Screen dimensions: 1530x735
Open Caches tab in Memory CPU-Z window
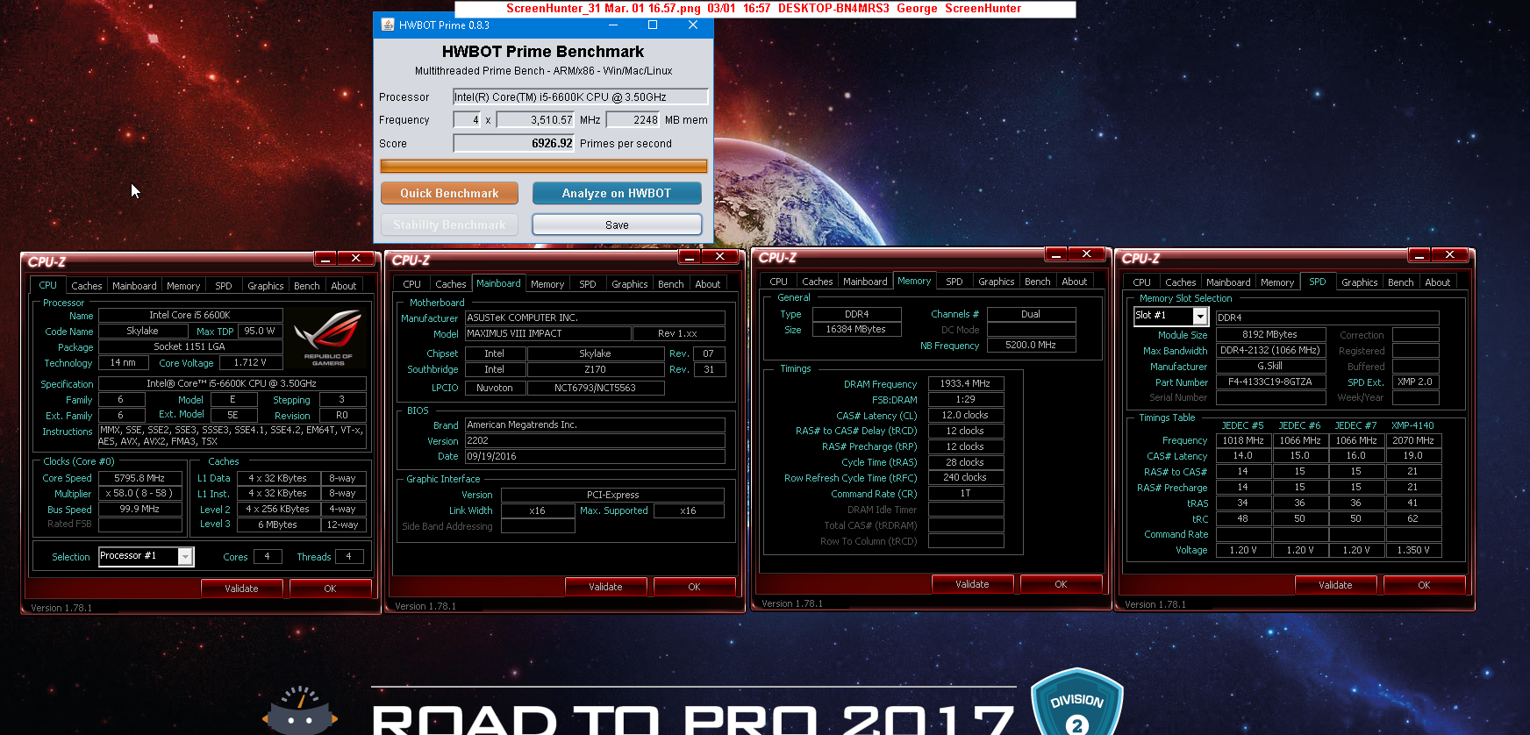(818, 282)
